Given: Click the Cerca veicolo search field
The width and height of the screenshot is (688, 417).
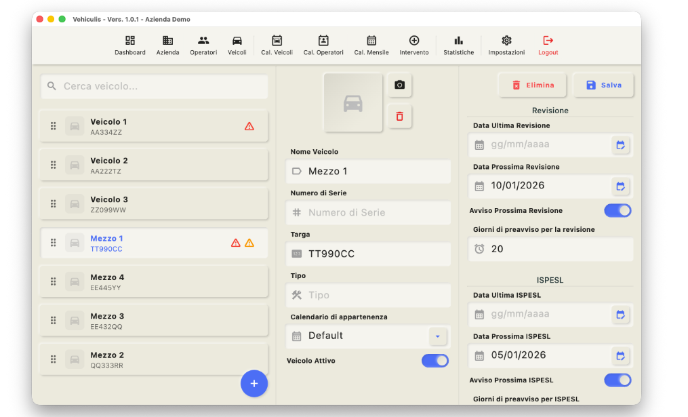Looking at the screenshot, I should pyautogui.click(x=155, y=87).
